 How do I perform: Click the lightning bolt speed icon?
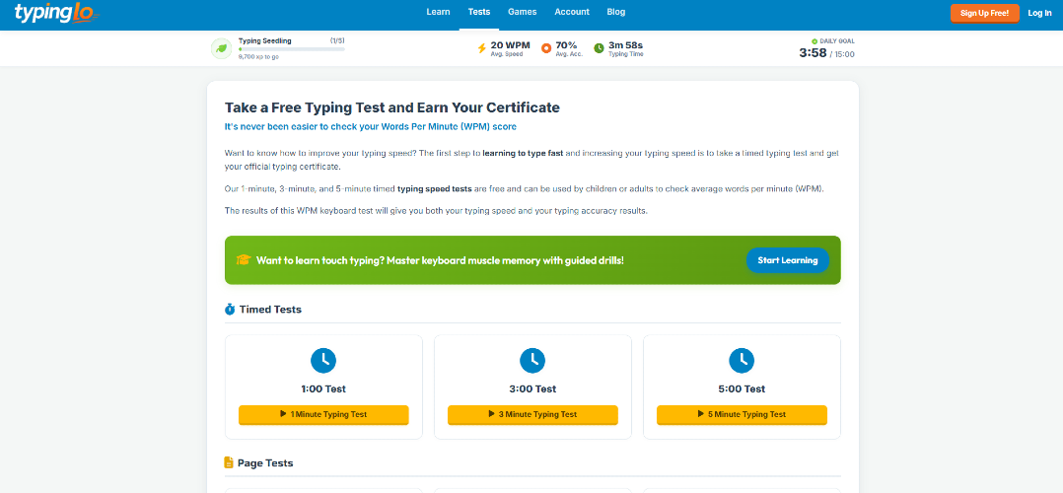(x=482, y=48)
